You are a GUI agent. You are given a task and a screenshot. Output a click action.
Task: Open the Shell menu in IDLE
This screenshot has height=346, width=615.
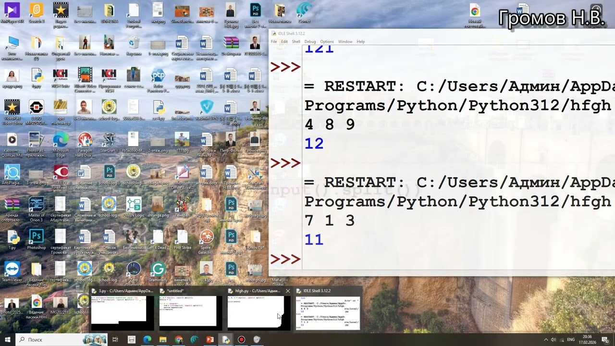click(x=296, y=42)
